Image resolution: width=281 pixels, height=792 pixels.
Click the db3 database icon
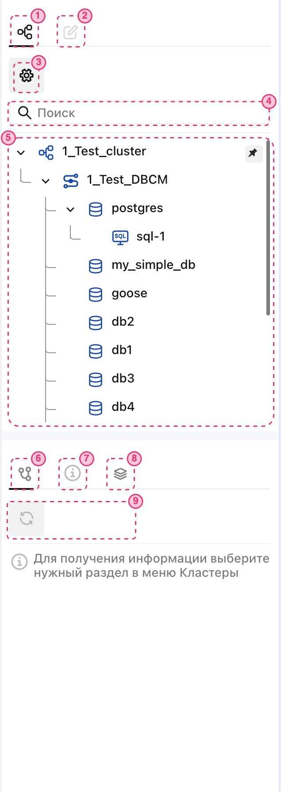[96, 379]
